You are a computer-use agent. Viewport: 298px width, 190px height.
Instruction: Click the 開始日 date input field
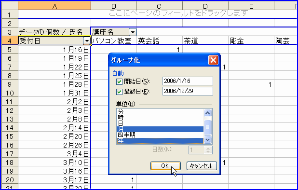(188, 81)
